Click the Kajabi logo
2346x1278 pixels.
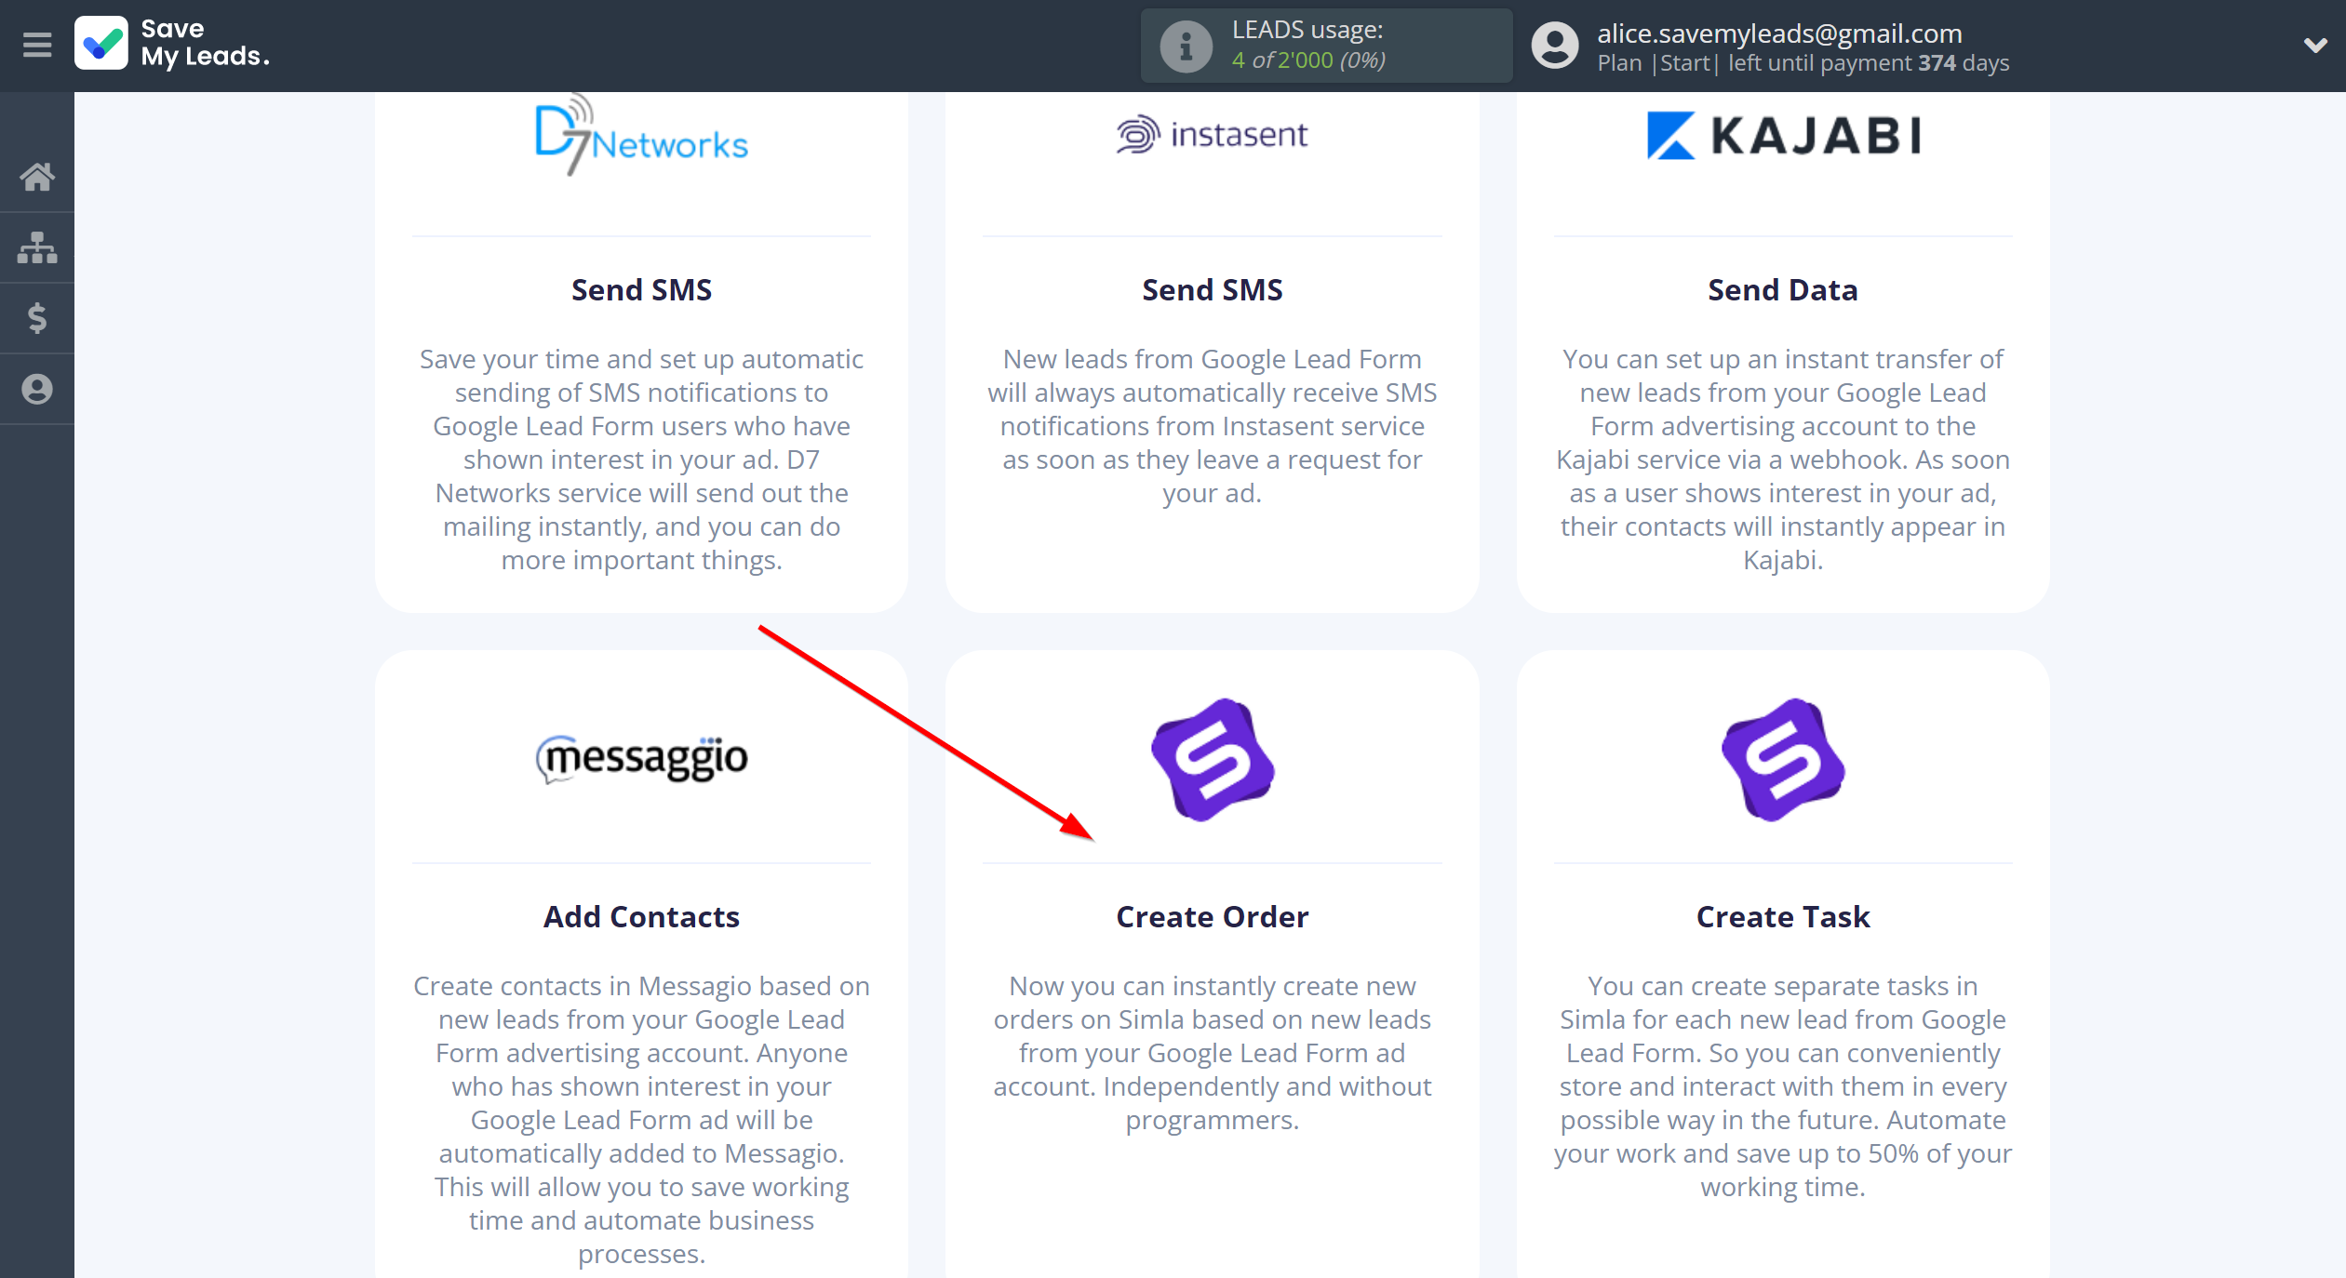click(x=1783, y=136)
